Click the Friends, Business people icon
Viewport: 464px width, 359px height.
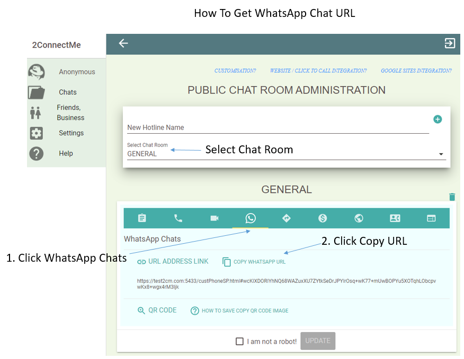tap(35, 113)
